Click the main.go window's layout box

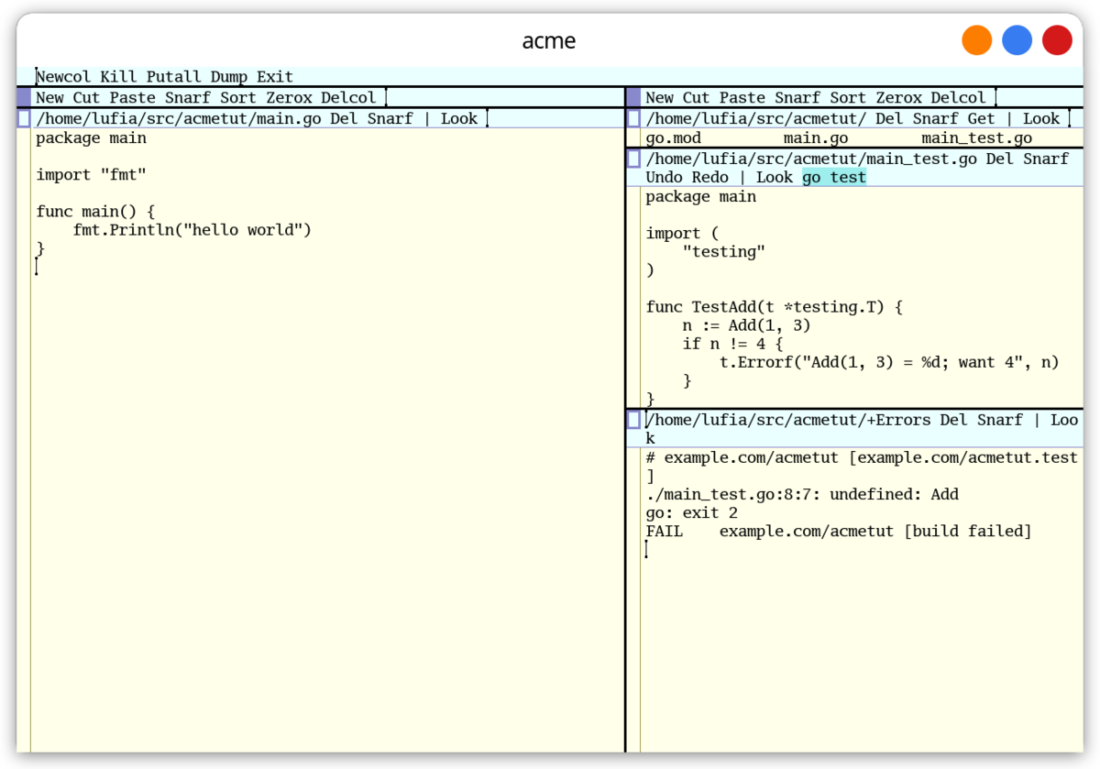coord(24,118)
